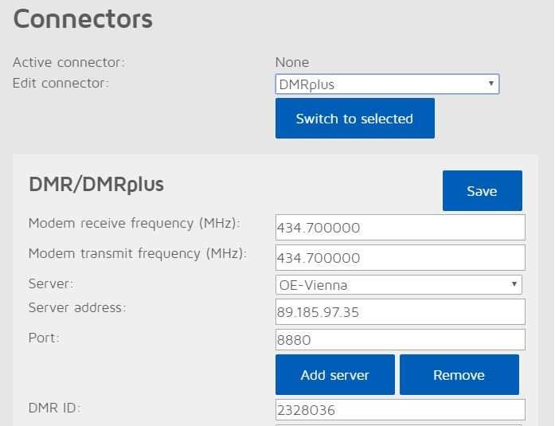Click the Modem receive frequency label
Screen dimensions: 555x426
134,224
